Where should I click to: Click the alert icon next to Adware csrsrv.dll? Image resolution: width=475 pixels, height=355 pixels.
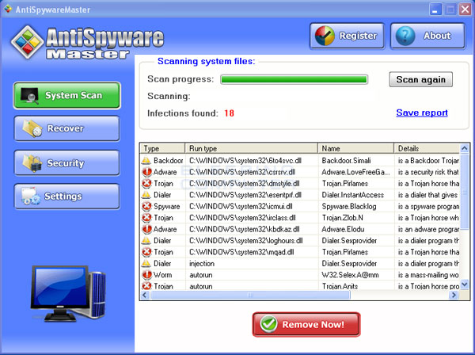pos(147,172)
